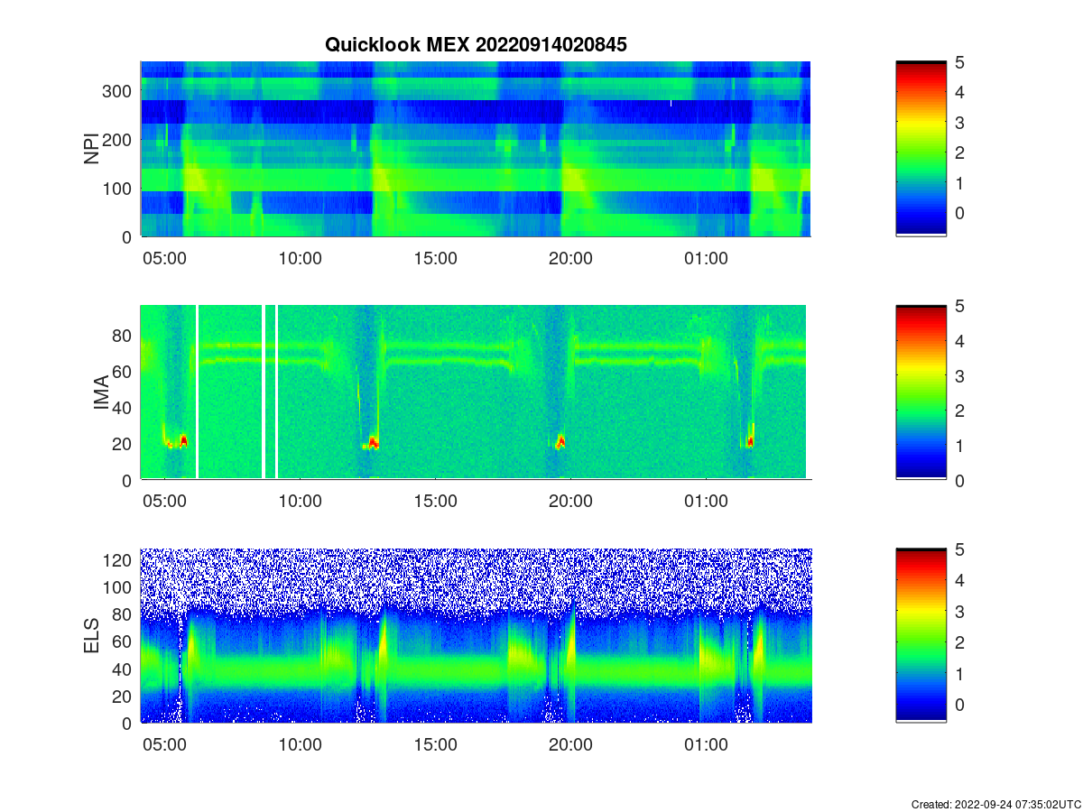Image resolution: width=1083 pixels, height=812 pixels.
Task: Click the IMA y-axis label
Action: point(101,392)
